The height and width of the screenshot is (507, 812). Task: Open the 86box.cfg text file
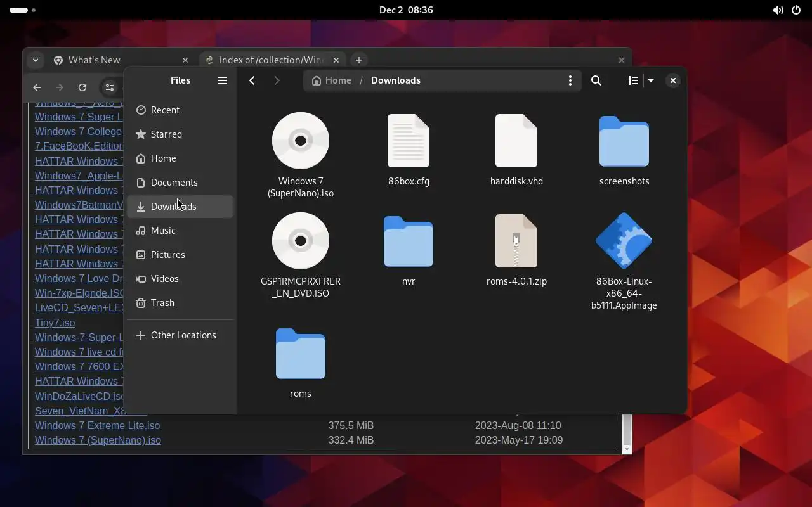pyautogui.click(x=409, y=150)
